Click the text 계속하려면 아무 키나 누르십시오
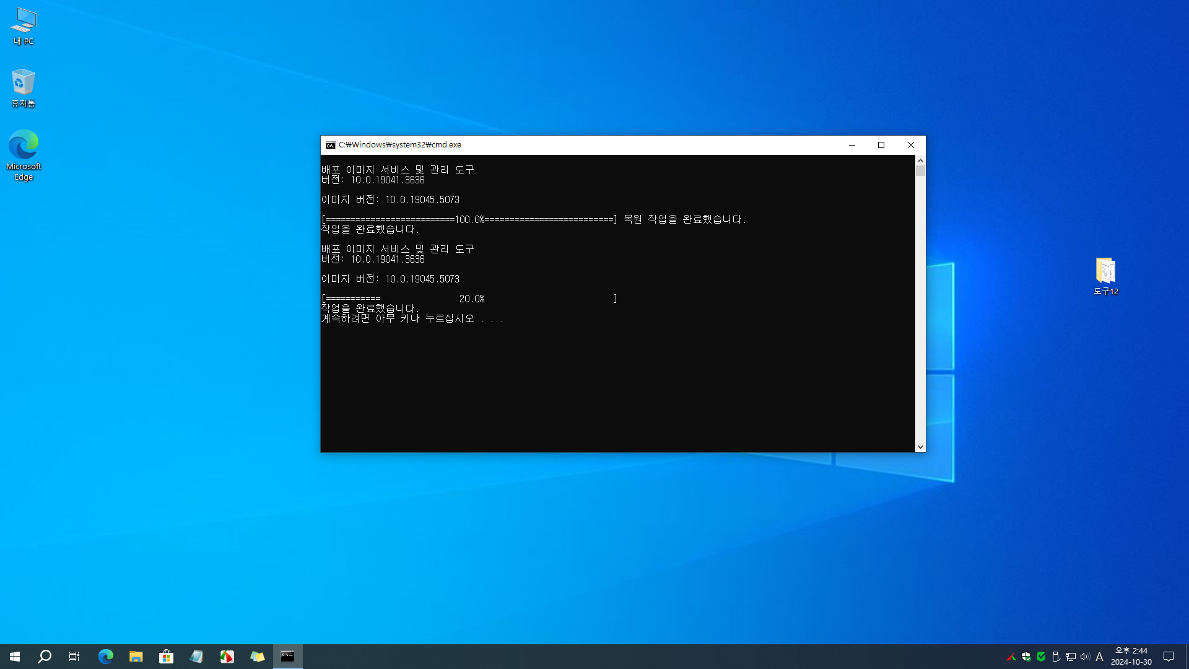Screen dimensions: 1189x669 point(398,318)
